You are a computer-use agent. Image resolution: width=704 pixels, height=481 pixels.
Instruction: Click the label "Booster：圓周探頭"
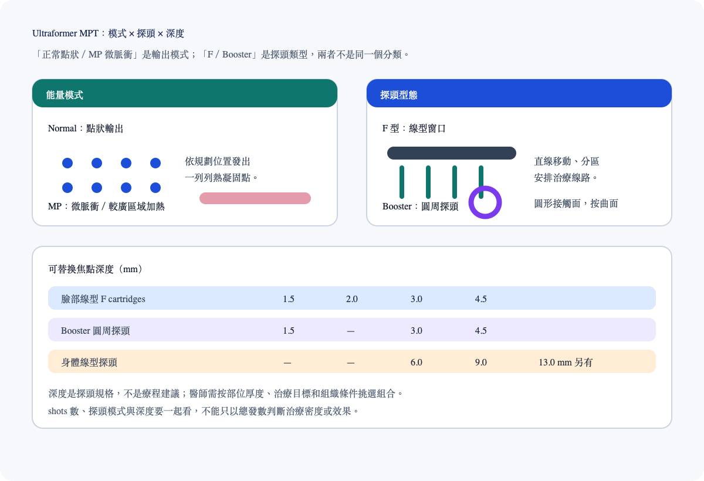coord(421,206)
